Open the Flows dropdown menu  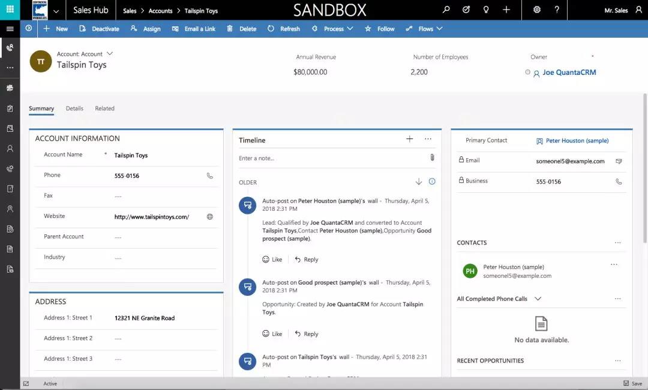coord(424,29)
